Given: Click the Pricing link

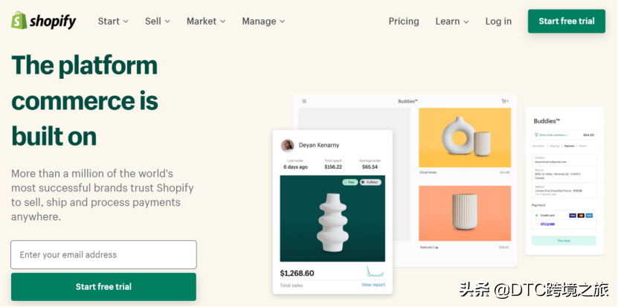Looking at the screenshot, I should 404,22.
